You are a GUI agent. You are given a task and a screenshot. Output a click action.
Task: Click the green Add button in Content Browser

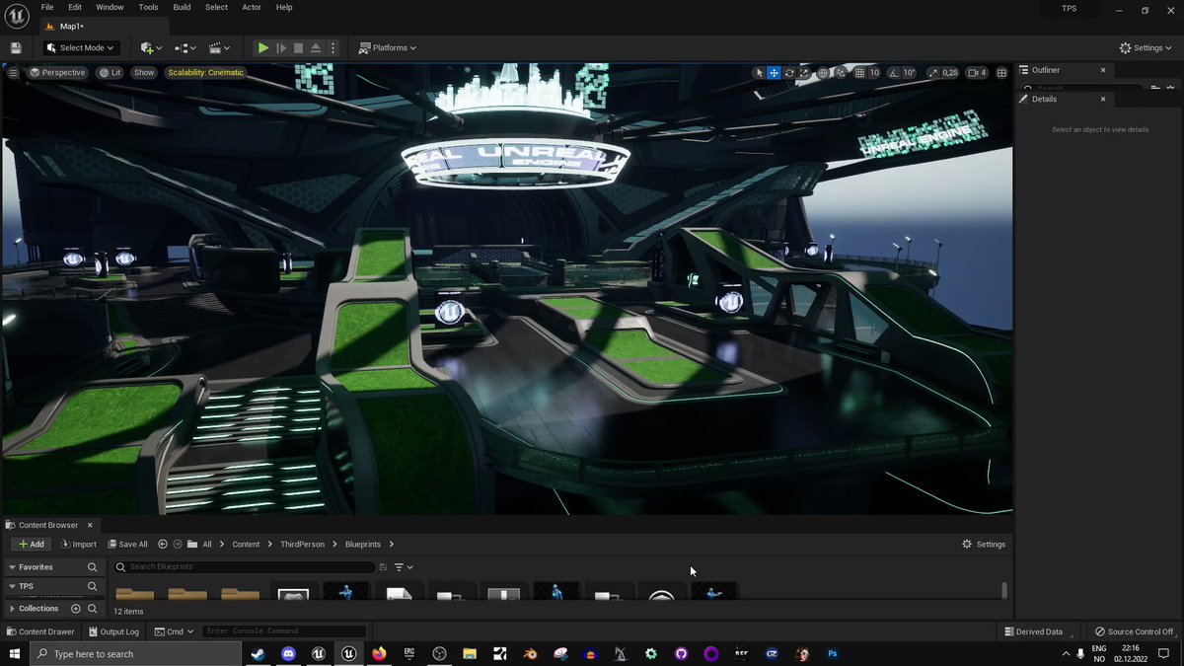(x=31, y=544)
